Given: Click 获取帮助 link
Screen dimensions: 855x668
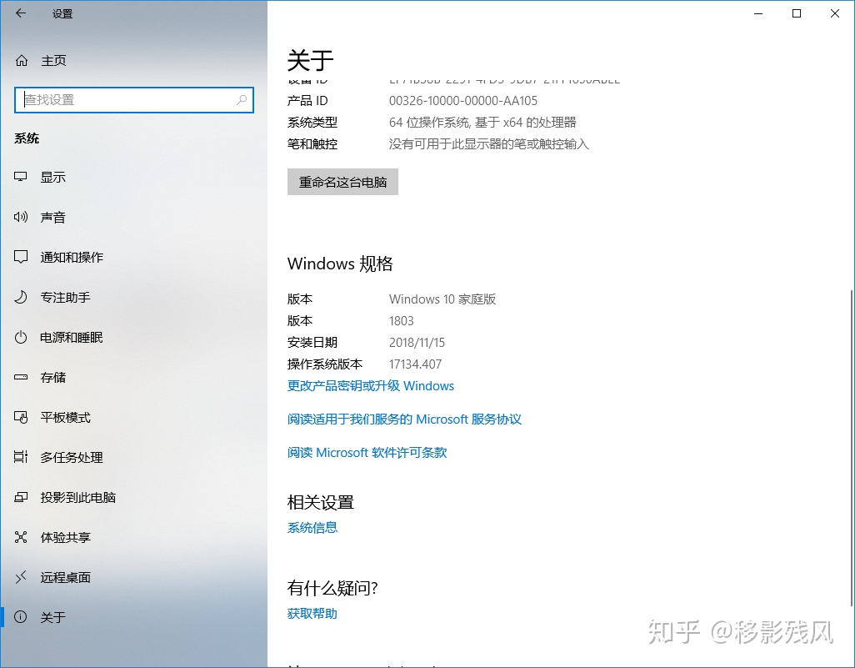Looking at the screenshot, I should (x=312, y=614).
